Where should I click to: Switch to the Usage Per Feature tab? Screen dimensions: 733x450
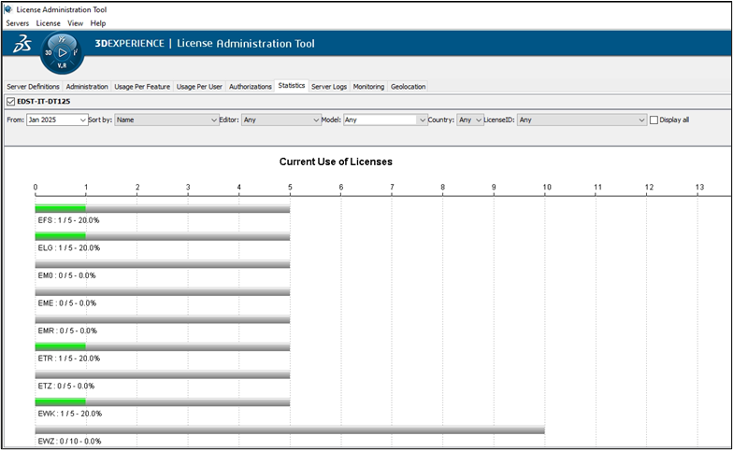pos(142,87)
